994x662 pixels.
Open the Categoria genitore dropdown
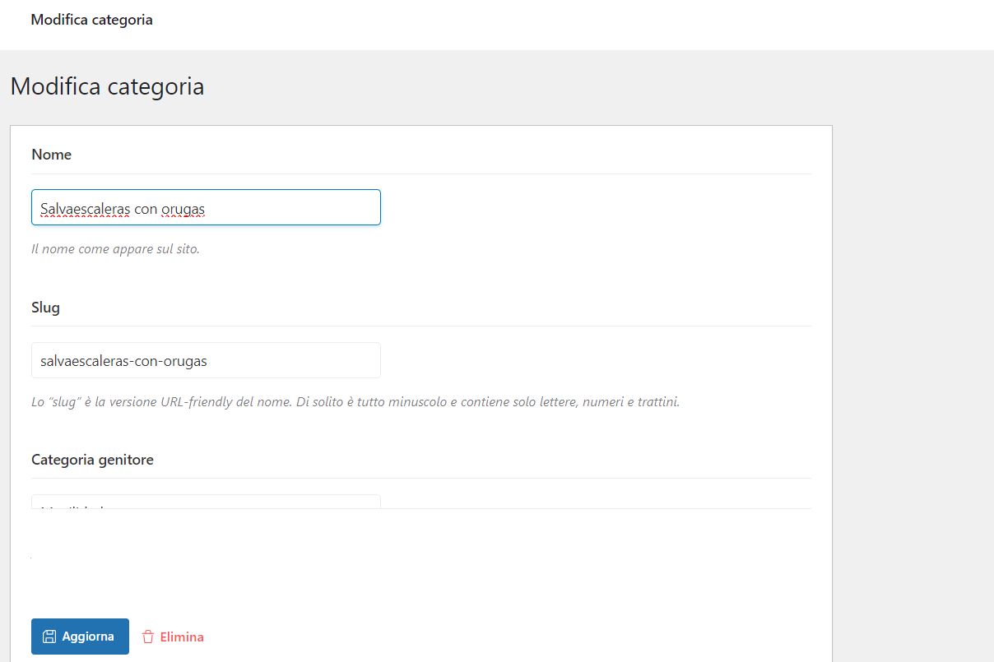(x=206, y=502)
